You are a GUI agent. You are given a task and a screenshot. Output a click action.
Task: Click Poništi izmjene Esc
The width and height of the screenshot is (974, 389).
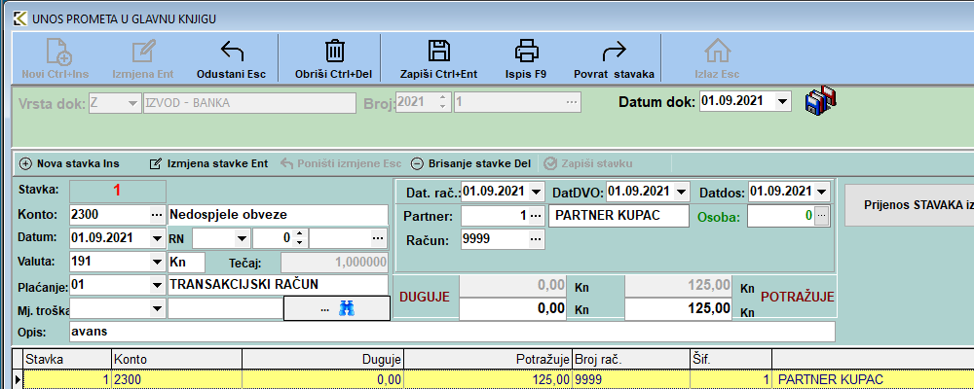(x=342, y=163)
